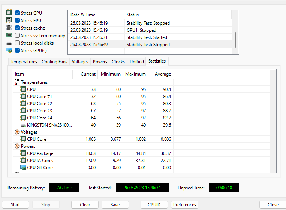
Task: Open the Preferences dialog button
Action: coord(184,204)
